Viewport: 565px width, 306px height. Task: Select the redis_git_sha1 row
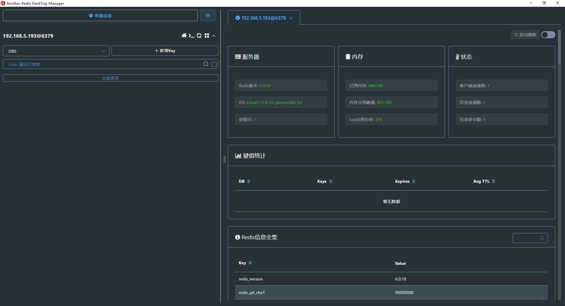(x=391, y=292)
